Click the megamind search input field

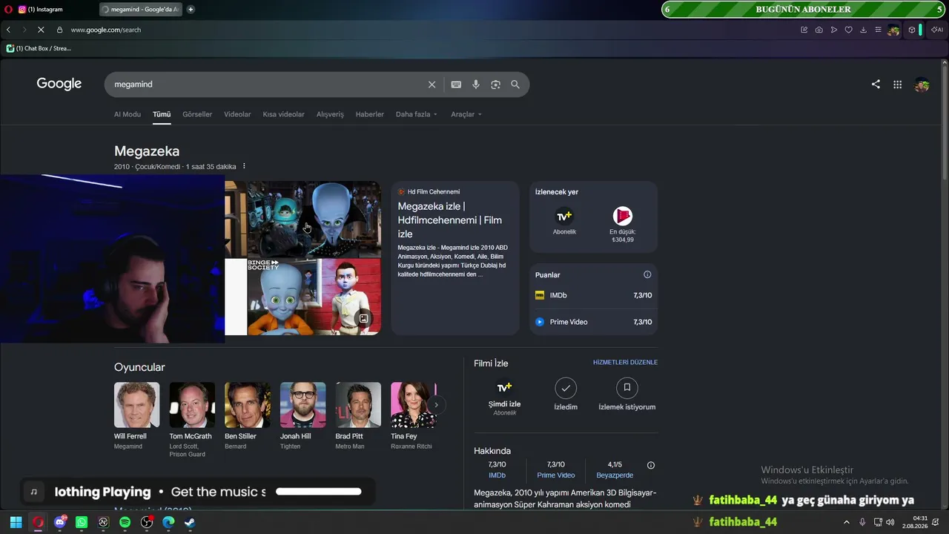[267, 85]
